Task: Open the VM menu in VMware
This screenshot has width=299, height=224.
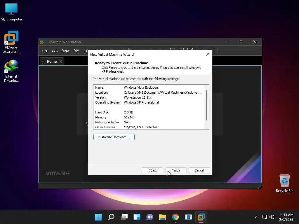Action: (77, 50)
